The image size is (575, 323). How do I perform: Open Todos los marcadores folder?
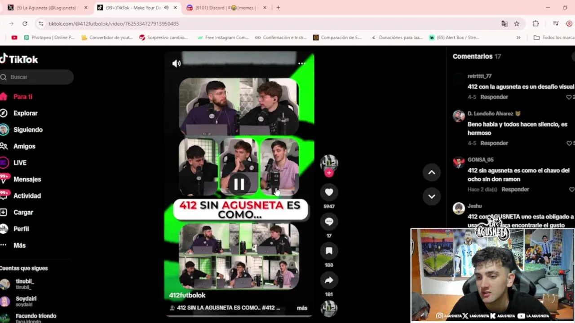click(554, 38)
